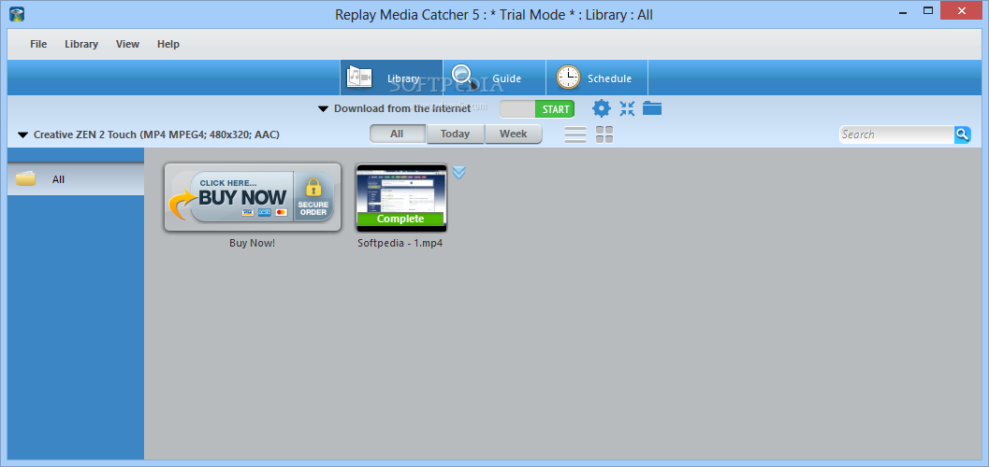Switch to thumbnail grid view icon
The height and width of the screenshot is (467, 989).
604,134
